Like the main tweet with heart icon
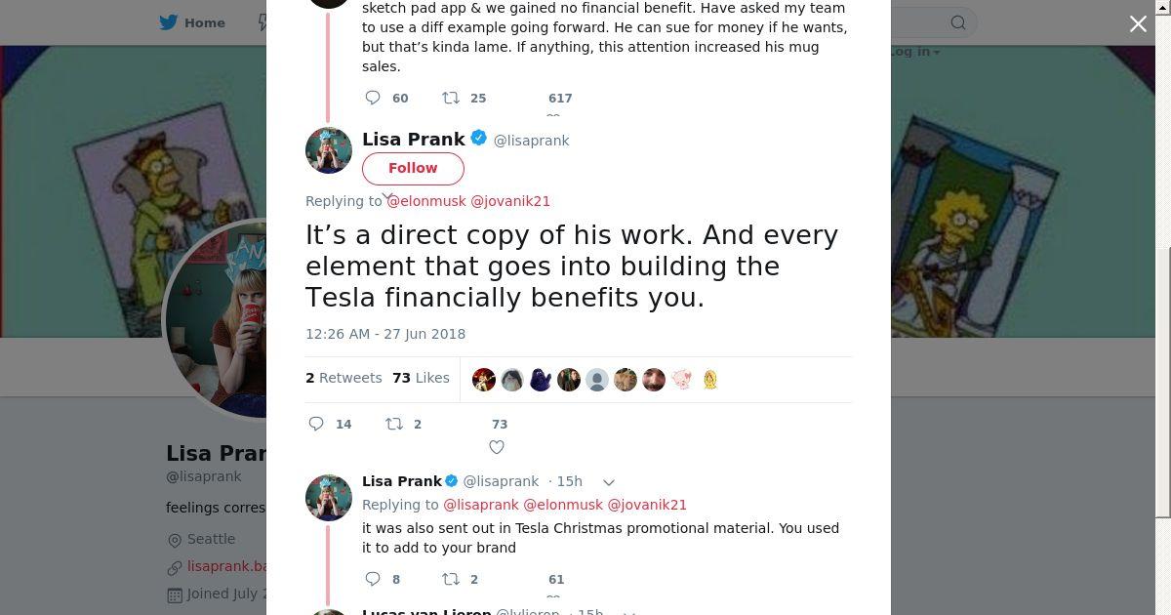 497,447
